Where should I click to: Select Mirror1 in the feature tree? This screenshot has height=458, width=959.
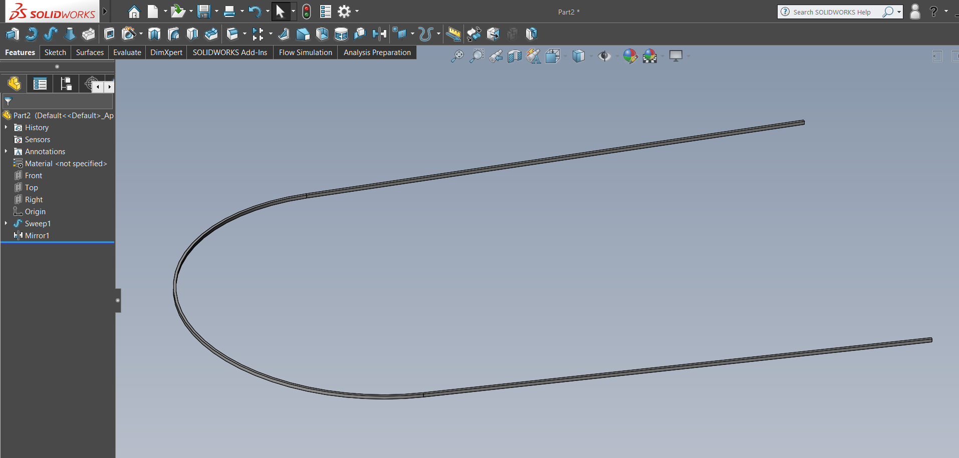pyautogui.click(x=39, y=235)
